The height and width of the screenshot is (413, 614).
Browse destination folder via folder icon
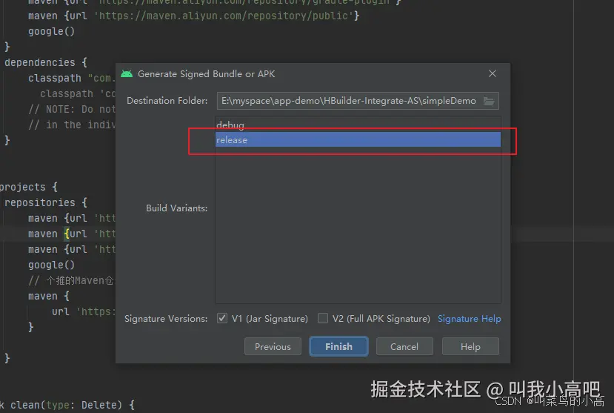pos(489,101)
